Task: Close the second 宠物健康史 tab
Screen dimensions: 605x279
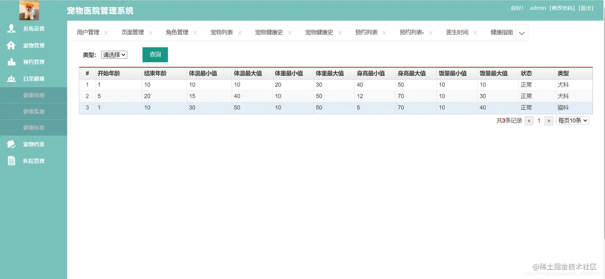Action: tap(340, 33)
